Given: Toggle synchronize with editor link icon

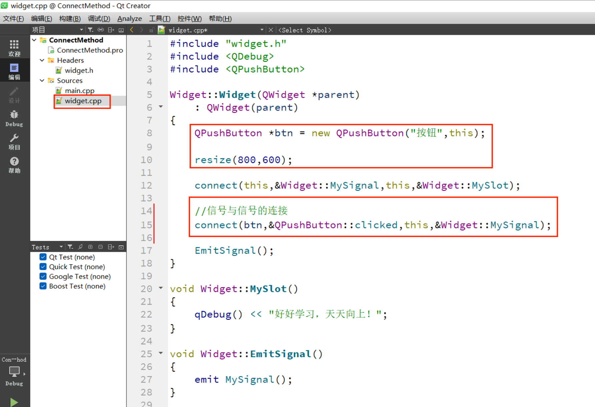Looking at the screenshot, I should pyautogui.click(x=100, y=30).
